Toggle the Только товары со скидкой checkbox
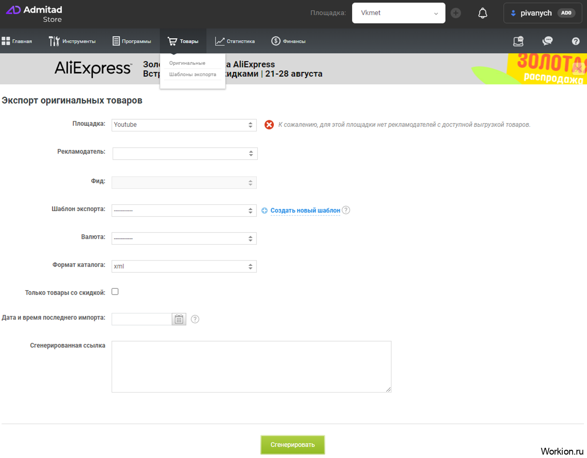The image size is (587, 458). [115, 292]
